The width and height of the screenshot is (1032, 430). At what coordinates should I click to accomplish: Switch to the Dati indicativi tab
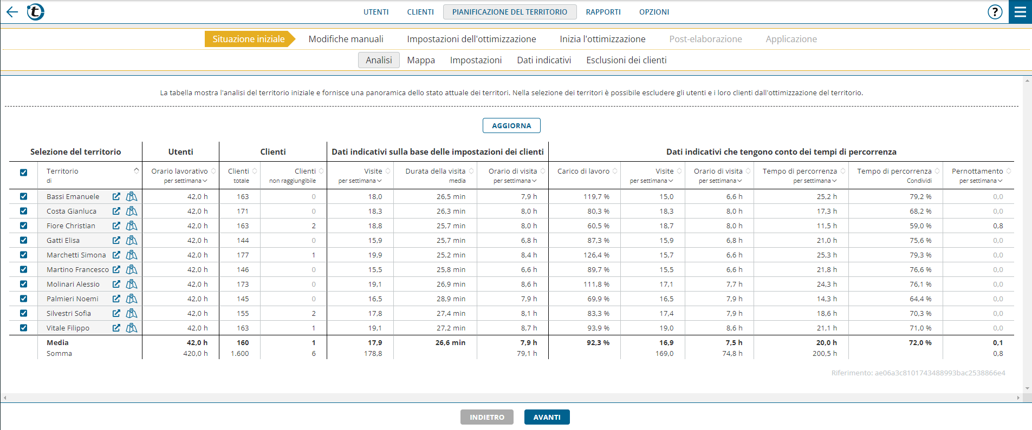(544, 60)
